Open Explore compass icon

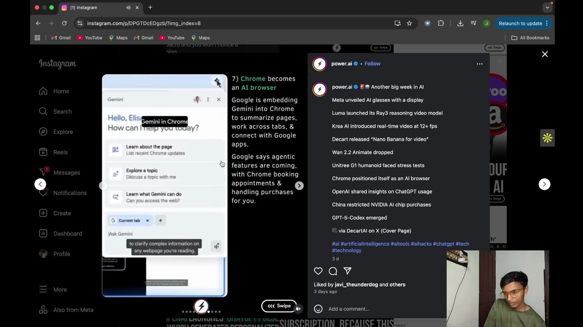[x=43, y=132]
